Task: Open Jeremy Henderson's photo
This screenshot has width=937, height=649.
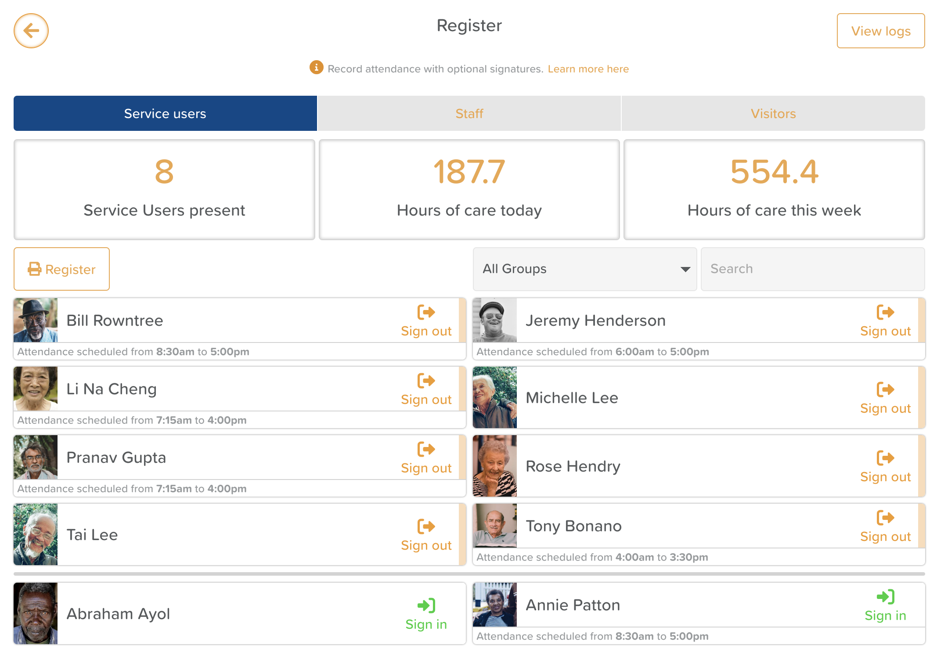Action: coord(495,320)
